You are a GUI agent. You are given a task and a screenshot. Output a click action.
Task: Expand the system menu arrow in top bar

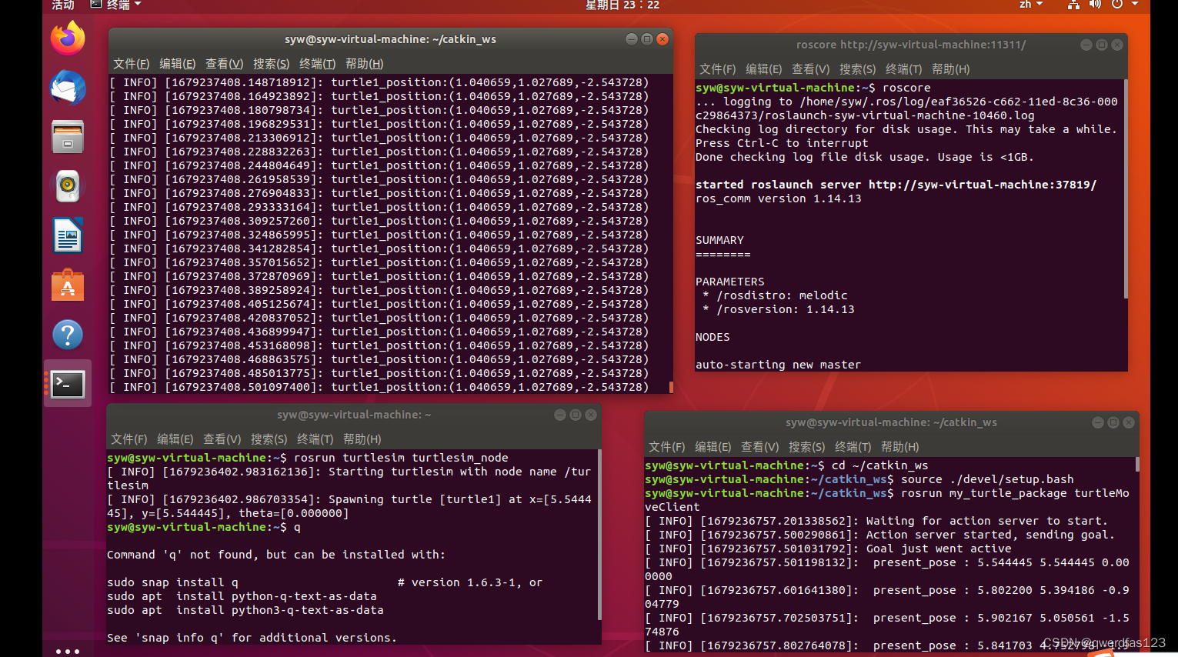[1134, 5]
